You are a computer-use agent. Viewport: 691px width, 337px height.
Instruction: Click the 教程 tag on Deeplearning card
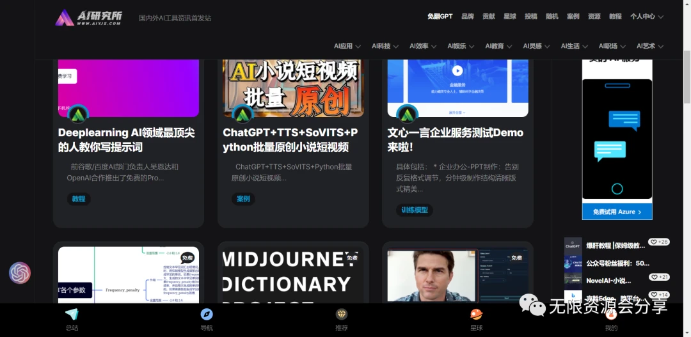pos(79,199)
